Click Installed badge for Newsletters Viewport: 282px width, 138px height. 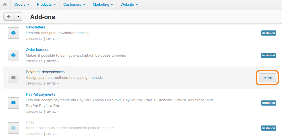click(269, 33)
